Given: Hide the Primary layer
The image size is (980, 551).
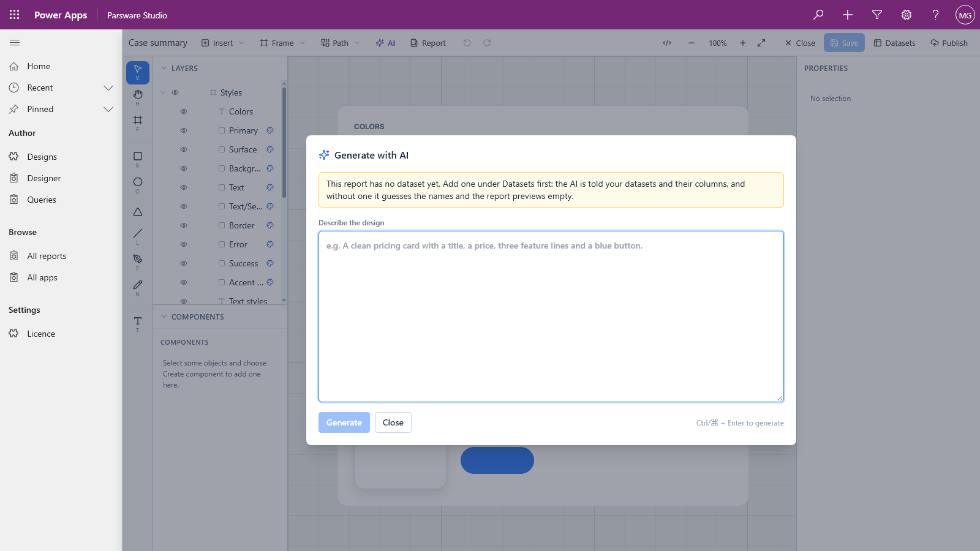Looking at the screenshot, I should [184, 130].
